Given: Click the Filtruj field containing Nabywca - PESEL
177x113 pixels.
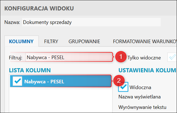Looking at the screenshot, I should 68,57.
